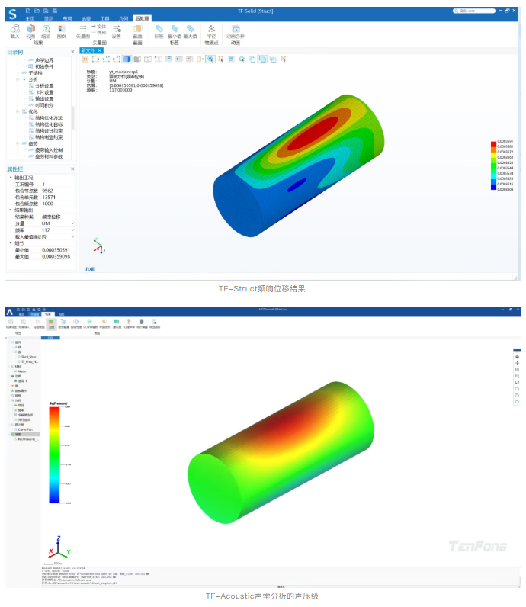Select Curve Plot in TF-Acoustic tree
This screenshot has width=526, height=607.
(x=25, y=429)
